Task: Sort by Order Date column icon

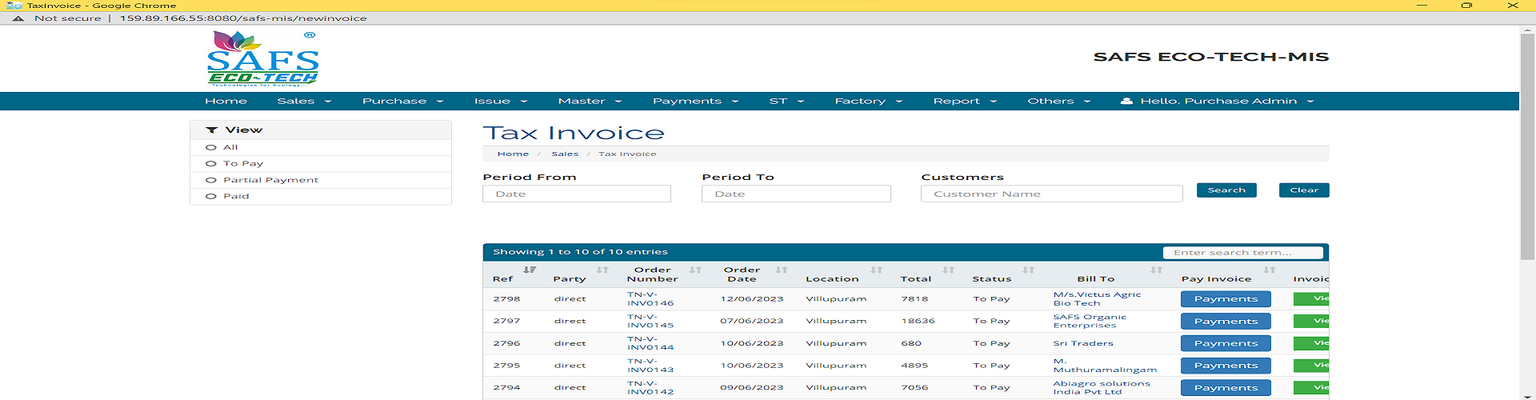Action: tap(782, 270)
